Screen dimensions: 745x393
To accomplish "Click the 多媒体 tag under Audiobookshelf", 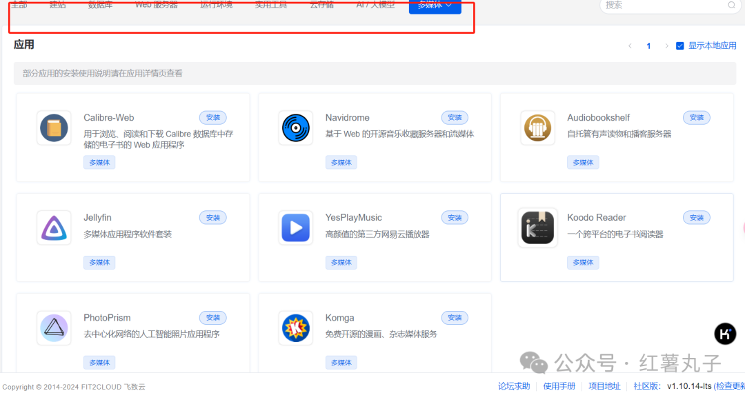I will [583, 162].
